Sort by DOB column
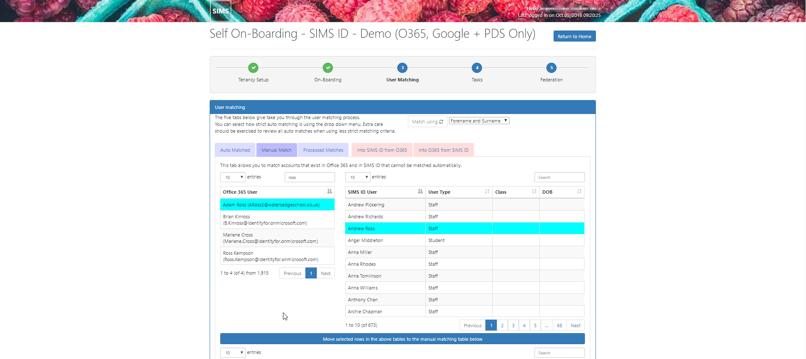The height and width of the screenshot is (359, 806). click(562, 192)
